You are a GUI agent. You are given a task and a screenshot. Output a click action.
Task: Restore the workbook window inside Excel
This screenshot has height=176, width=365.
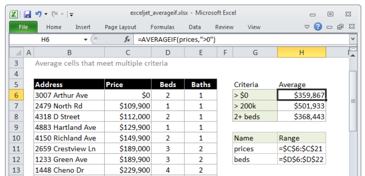[340, 27]
